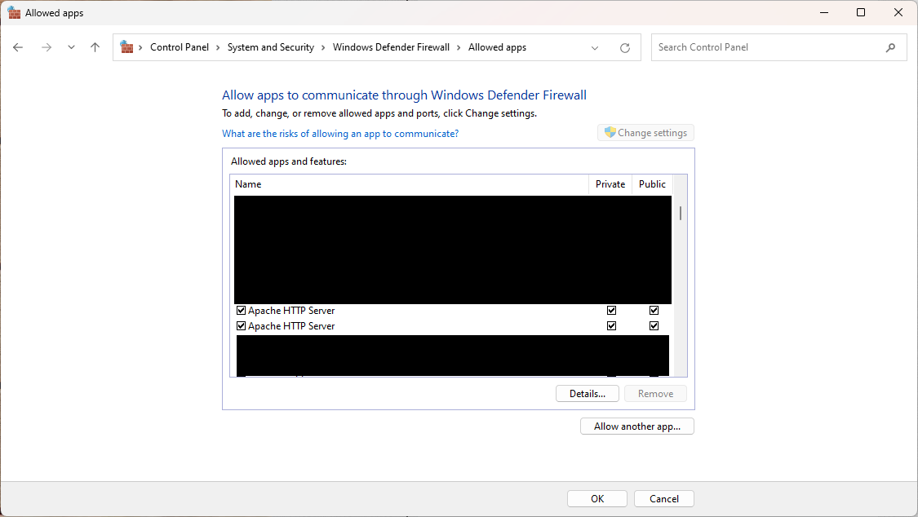Open the risks of allowing an app link

click(x=340, y=134)
